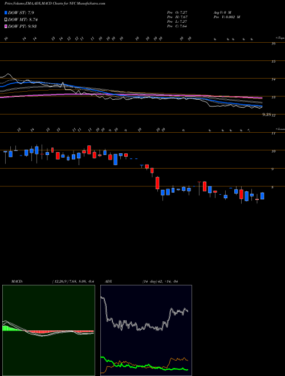
Task: Click the MACD '(12,26,9) 7.68, 8.08, -0.4' values
Action: point(73,281)
